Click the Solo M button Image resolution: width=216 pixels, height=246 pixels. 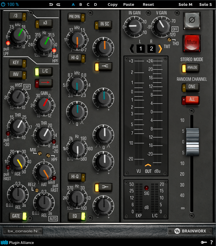pyautogui.click(x=185, y=4)
